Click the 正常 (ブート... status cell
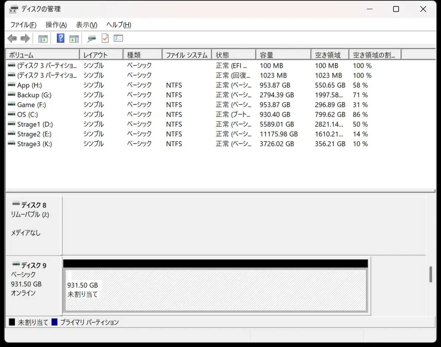Viewport: 441px width, 347px height. (x=233, y=115)
